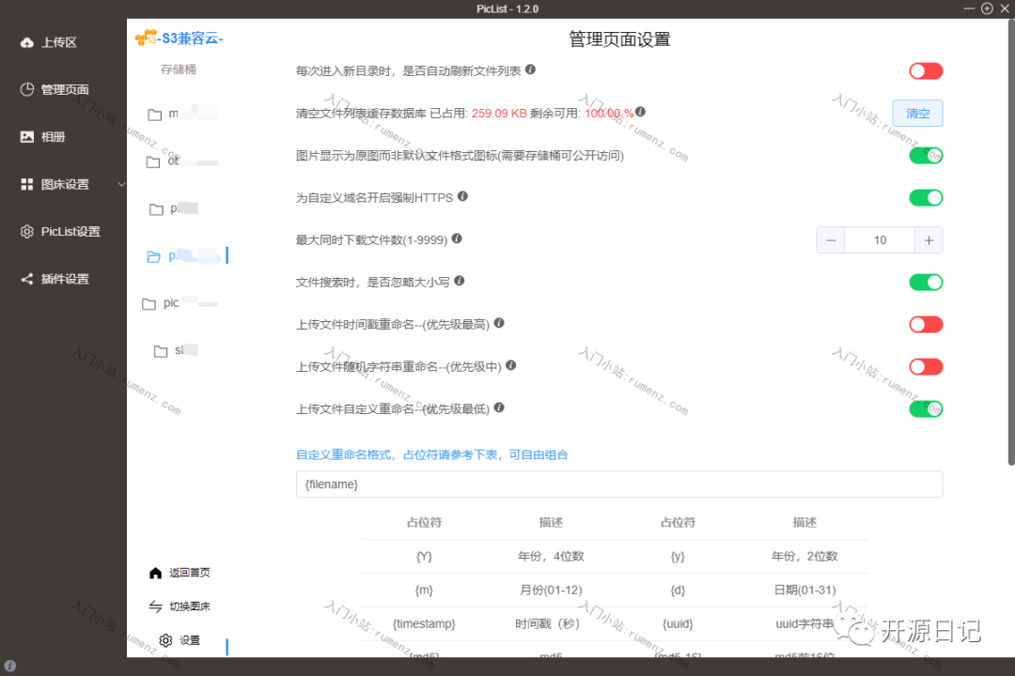Click the info icon at bottom-left corner
Screen dimensions: 1015x676
click(x=9, y=666)
